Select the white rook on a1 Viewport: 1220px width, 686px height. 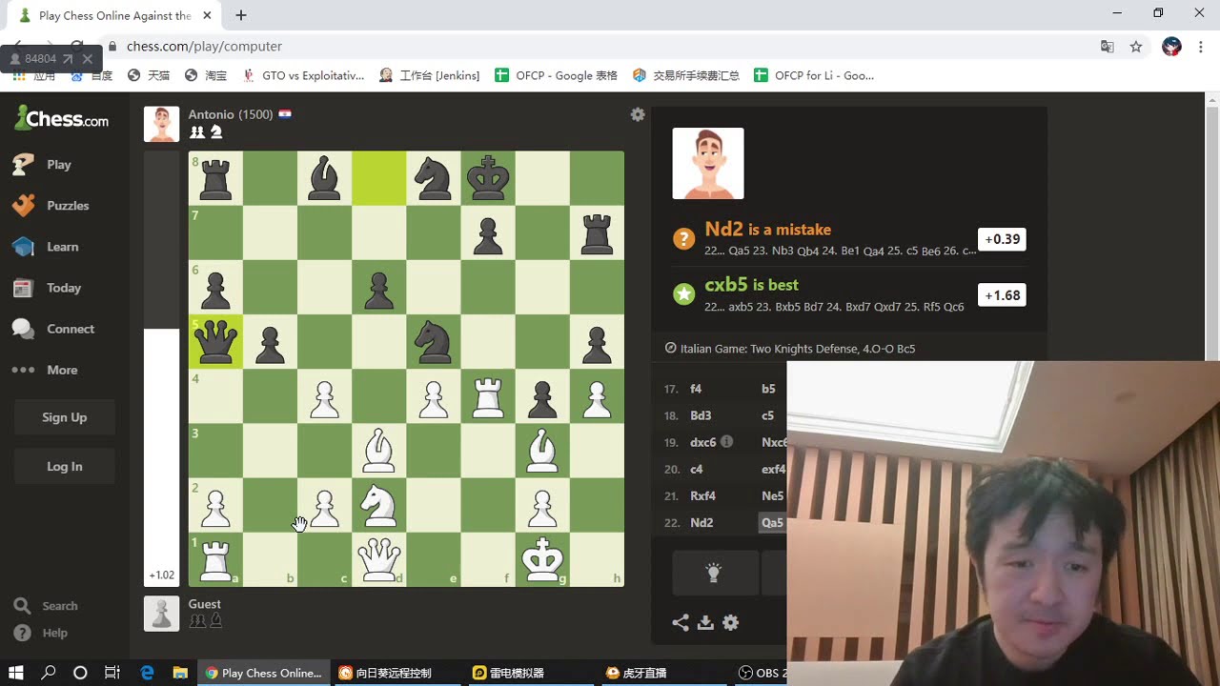[215, 559]
